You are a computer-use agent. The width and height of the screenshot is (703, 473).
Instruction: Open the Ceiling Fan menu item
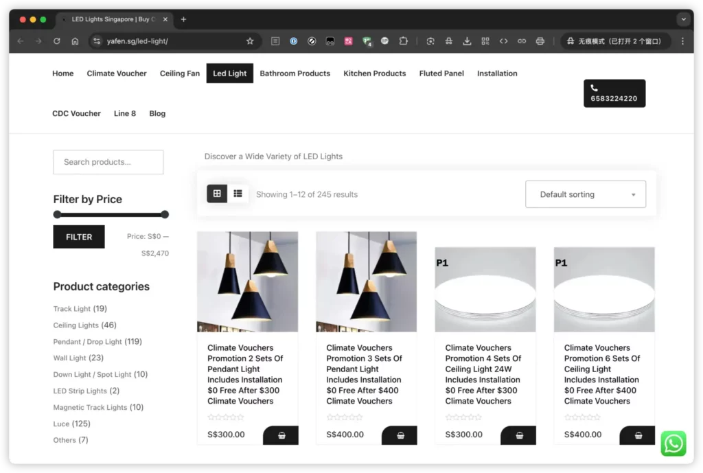pyautogui.click(x=180, y=73)
